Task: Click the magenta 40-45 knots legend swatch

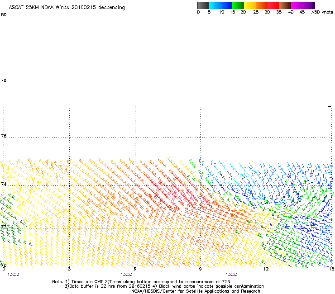Action: click(x=297, y=5)
